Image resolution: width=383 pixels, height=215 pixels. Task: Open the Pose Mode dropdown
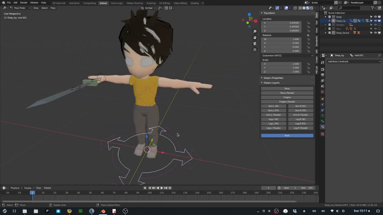(x=20, y=8)
